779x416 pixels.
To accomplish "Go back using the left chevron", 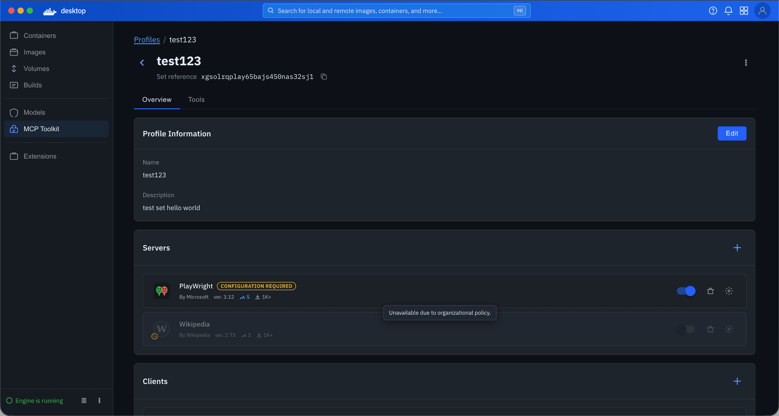I will tap(142, 63).
